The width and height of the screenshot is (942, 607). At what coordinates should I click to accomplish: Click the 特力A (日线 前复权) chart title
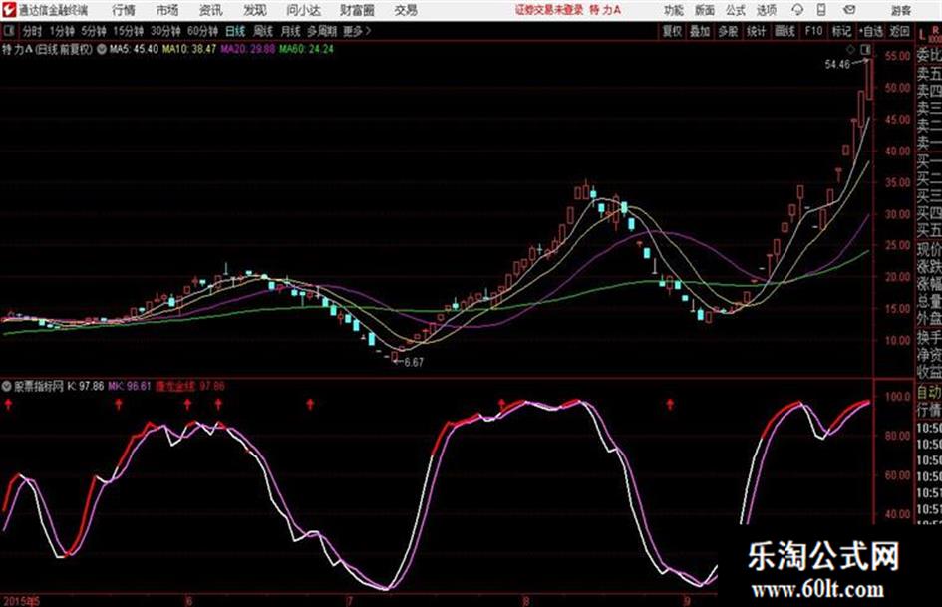pyautogui.click(x=48, y=49)
